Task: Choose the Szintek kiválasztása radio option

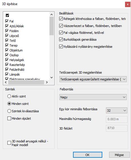Action: point(9,111)
